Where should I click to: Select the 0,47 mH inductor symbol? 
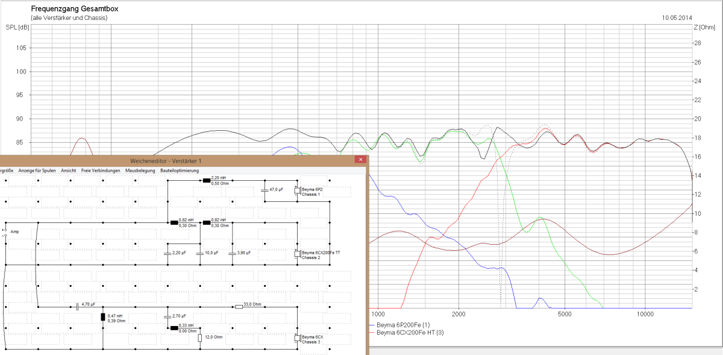point(102,317)
